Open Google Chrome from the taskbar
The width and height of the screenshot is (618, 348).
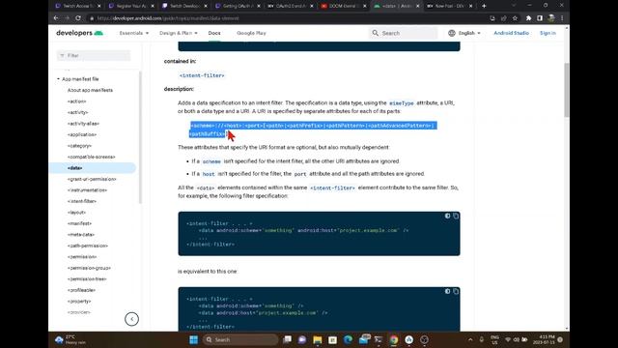[394, 339]
